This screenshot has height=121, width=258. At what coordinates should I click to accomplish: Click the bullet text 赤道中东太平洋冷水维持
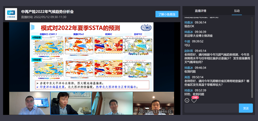(56, 83)
